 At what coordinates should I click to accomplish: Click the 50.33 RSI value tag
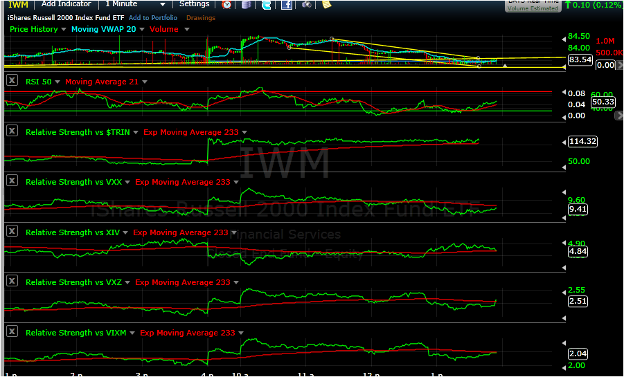(x=603, y=102)
